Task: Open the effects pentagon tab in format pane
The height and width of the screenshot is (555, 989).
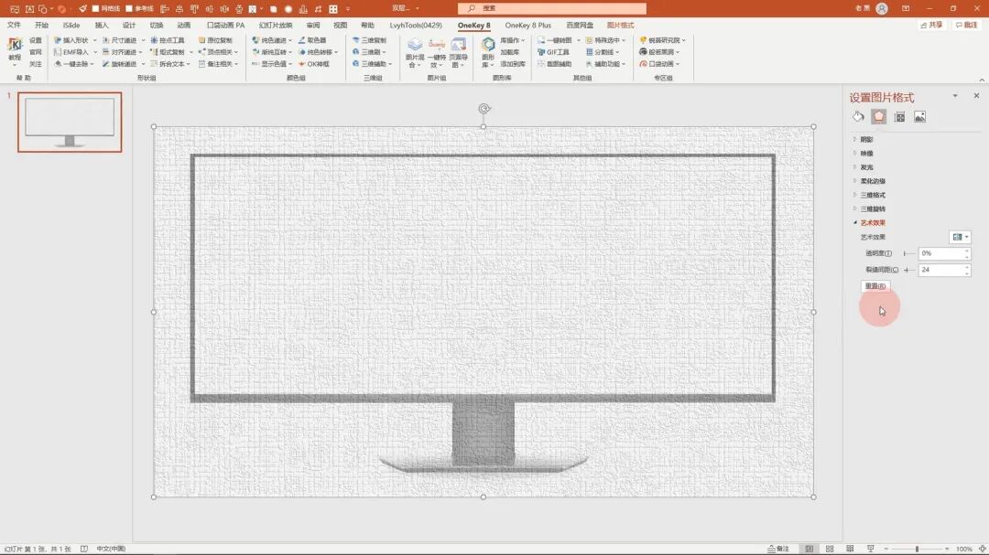Action: (878, 116)
